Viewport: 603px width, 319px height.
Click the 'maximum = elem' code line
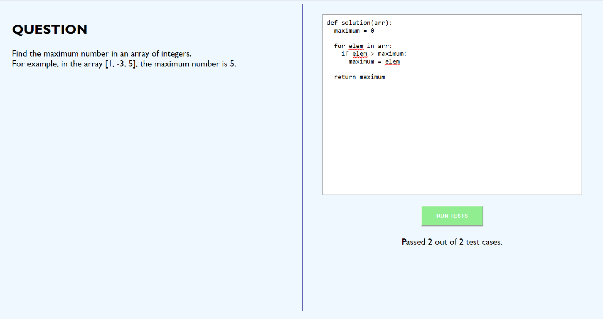[x=374, y=61]
